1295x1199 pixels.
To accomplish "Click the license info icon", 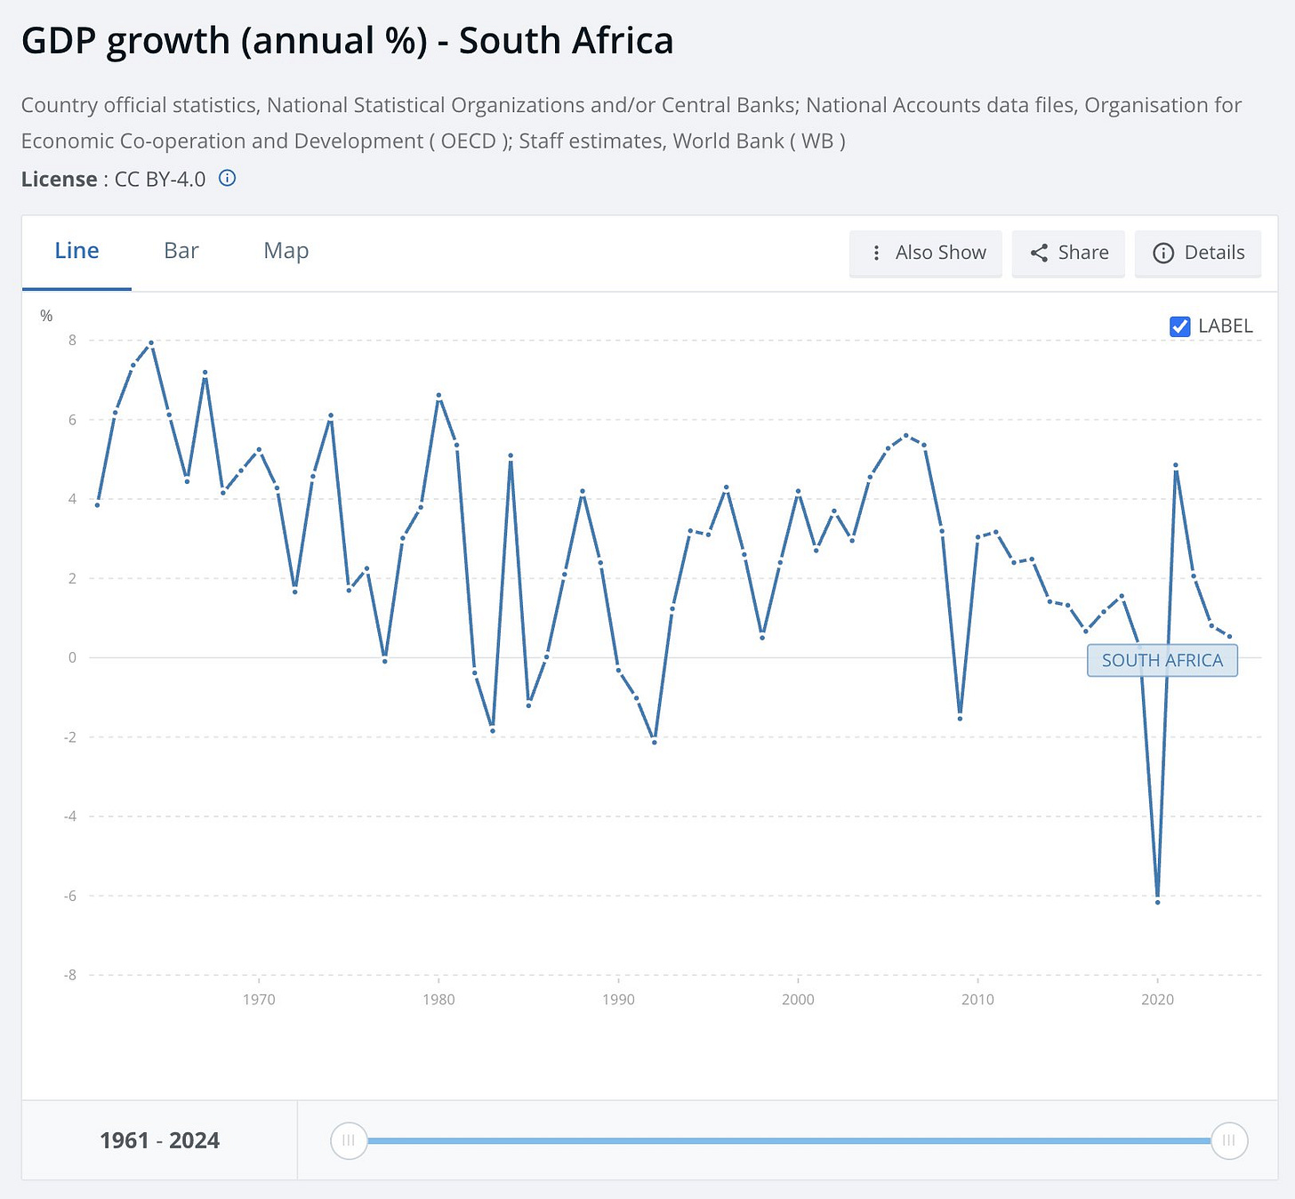I will click(228, 178).
